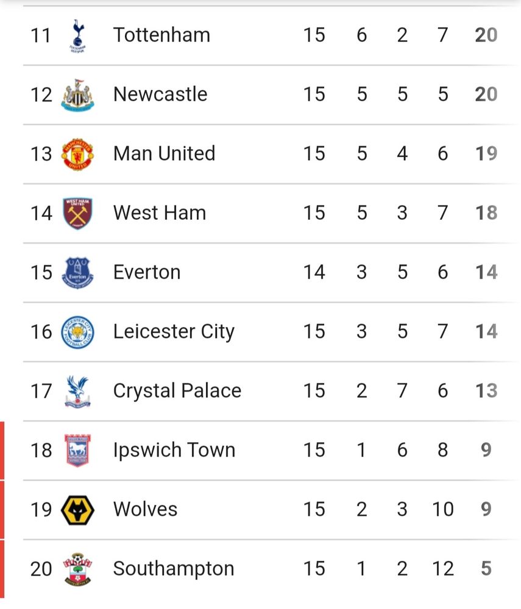Click the Leicester City crest
This screenshot has width=521, height=609.
(x=77, y=332)
